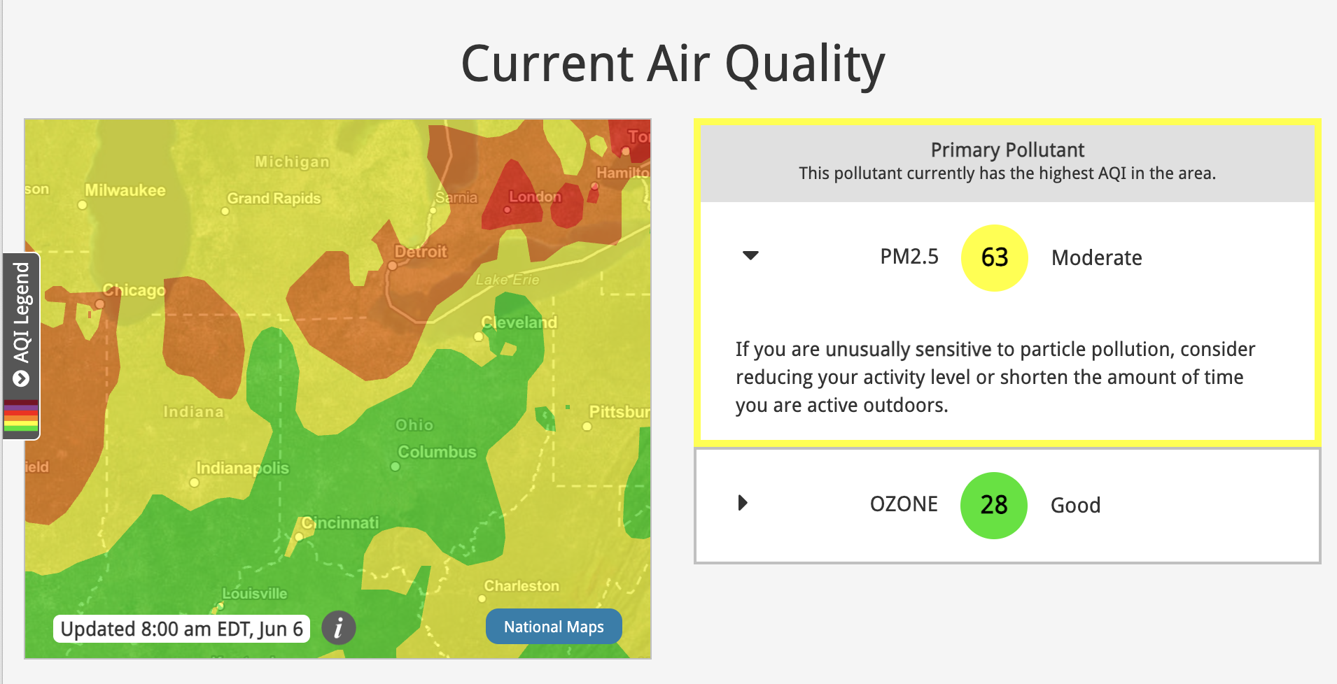Click the OZONE pollutant label
Image resolution: width=1337 pixels, height=684 pixels.
coord(904,504)
